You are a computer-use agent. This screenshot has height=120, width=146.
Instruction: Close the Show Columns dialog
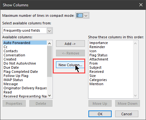click(x=141, y=5)
